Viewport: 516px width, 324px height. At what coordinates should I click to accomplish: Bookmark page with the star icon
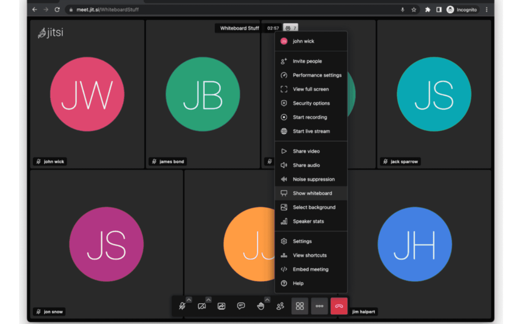[414, 10]
